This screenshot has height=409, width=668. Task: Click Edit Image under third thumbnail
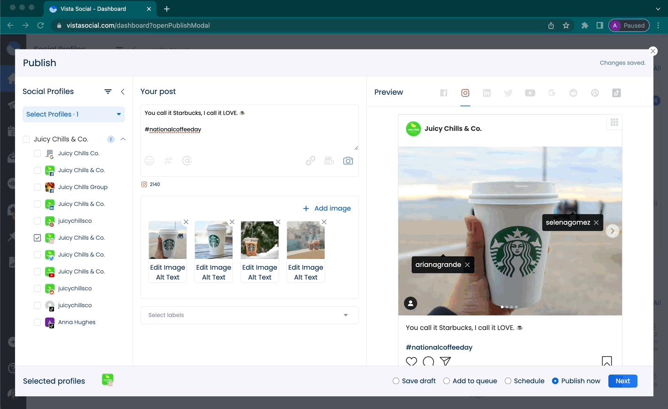click(x=260, y=267)
